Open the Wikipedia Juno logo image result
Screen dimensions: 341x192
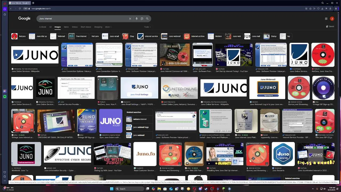[35, 55]
